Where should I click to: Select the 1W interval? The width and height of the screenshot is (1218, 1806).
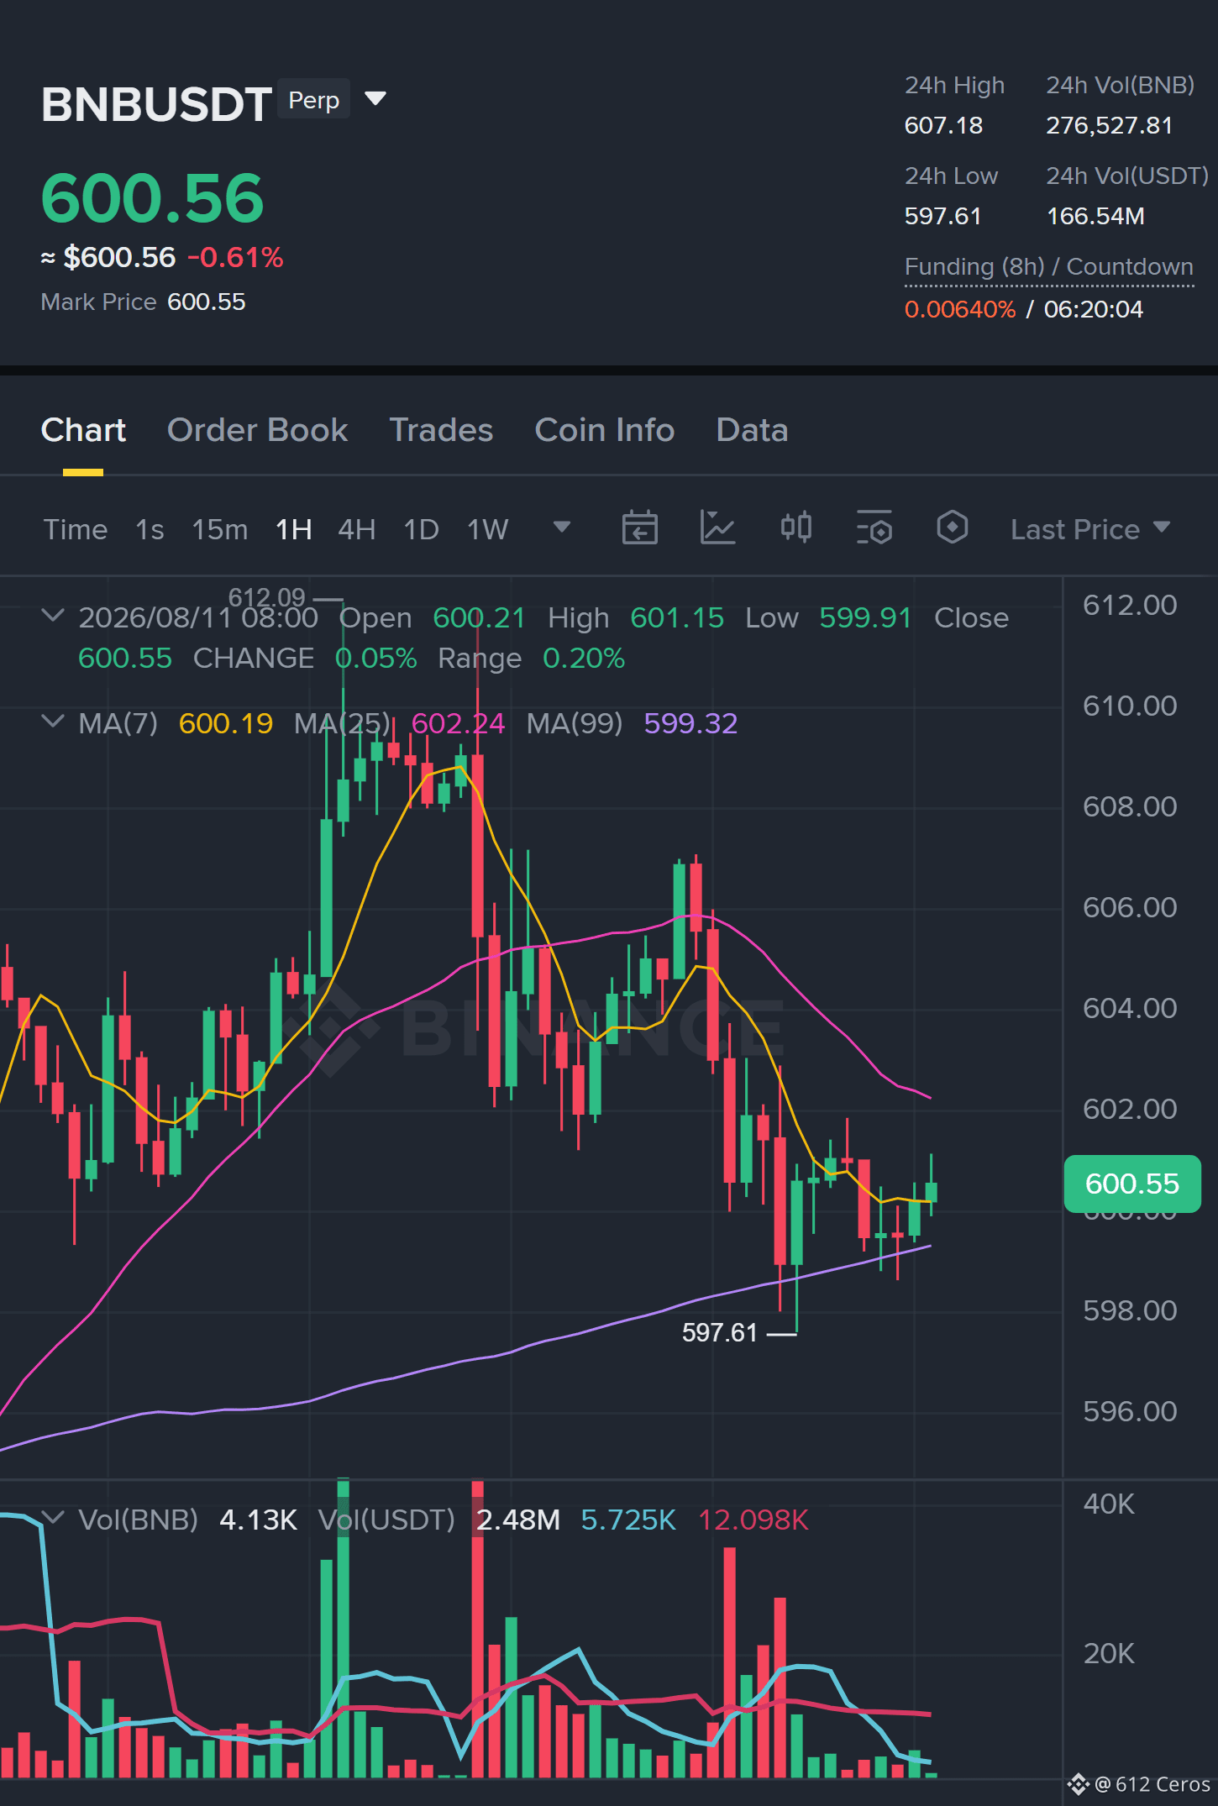tap(487, 529)
